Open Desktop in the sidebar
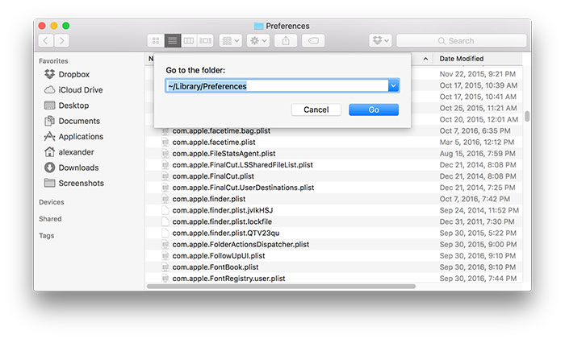The height and width of the screenshot is (339, 565). coord(73,105)
